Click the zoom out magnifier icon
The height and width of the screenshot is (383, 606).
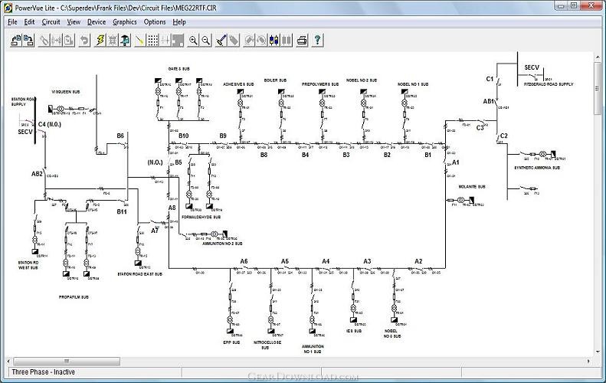tap(206, 40)
